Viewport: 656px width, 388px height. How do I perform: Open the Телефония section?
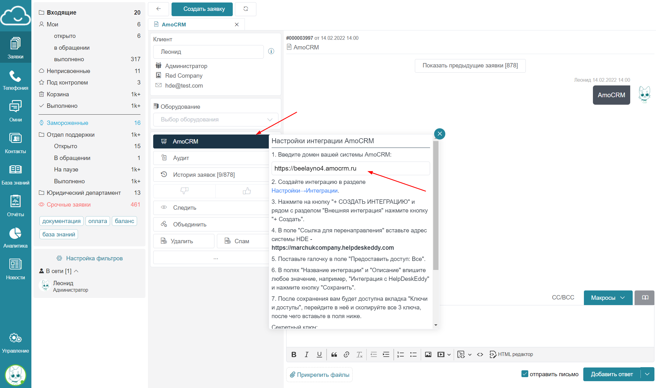[16, 80]
